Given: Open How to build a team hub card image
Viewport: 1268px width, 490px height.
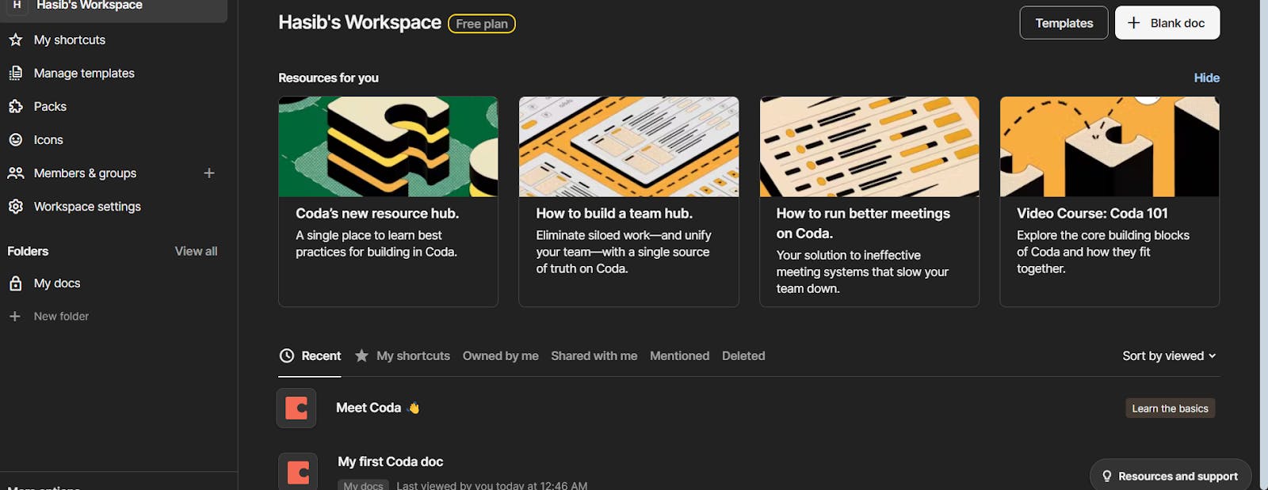Looking at the screenshot, I should pos(628,146).
